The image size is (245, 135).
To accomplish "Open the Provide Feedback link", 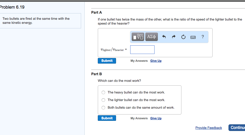I will point(209,128).
